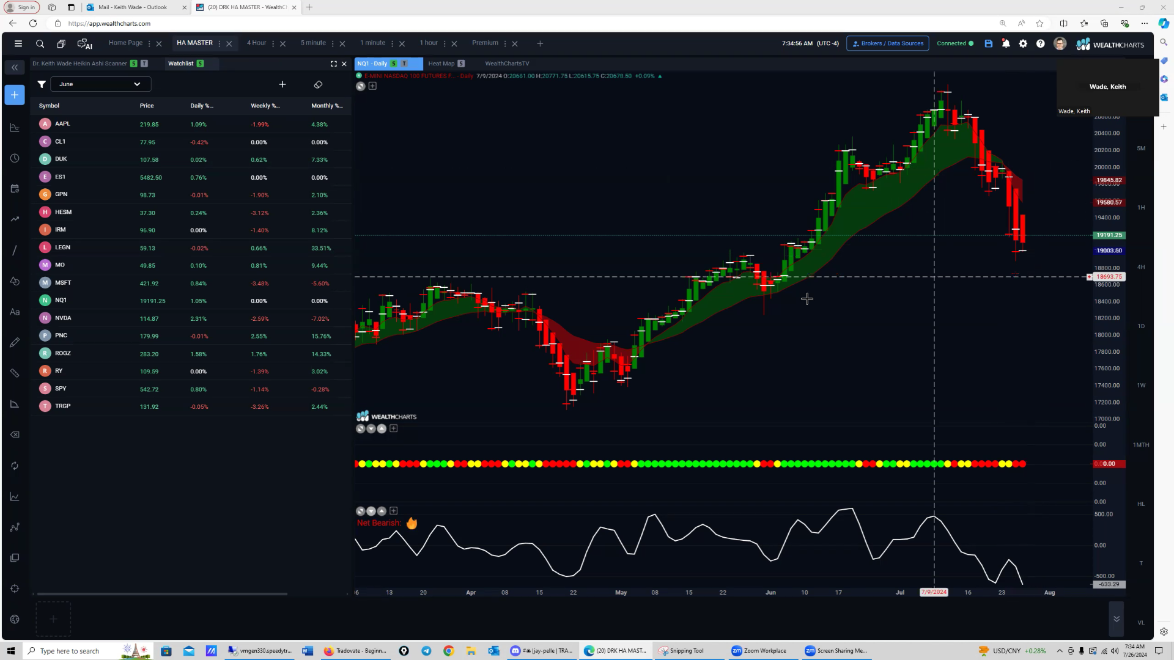
Task: Move the dot indicator pane down
Action: [371, 428]
